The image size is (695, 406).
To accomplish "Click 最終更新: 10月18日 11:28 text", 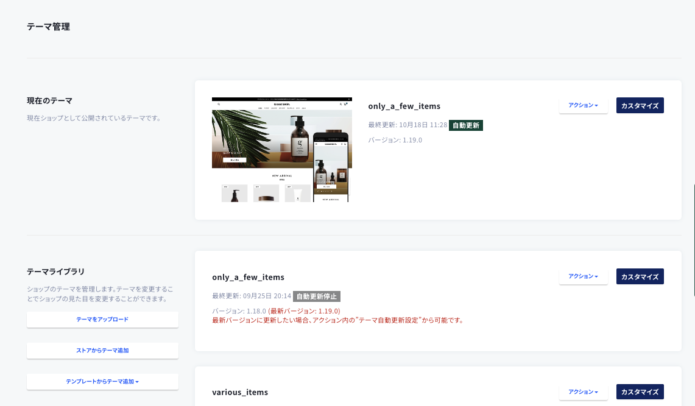I will 407,125.
